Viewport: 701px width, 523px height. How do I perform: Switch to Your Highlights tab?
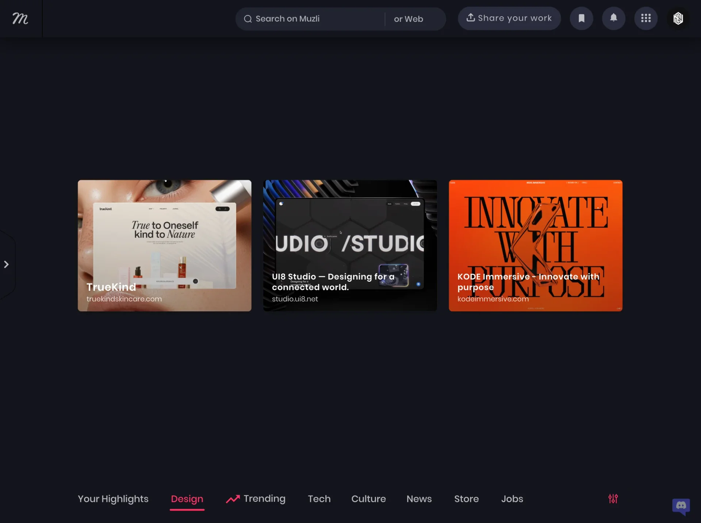coord(113,499)
